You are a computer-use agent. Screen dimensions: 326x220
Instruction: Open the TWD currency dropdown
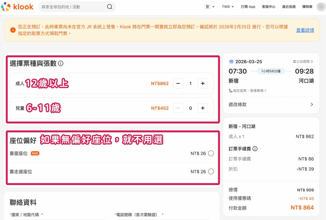point(228,7)
